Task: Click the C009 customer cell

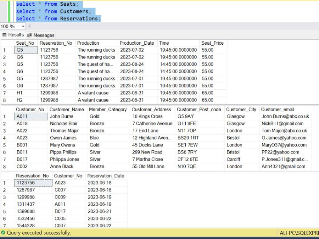Action: point(69,197)
